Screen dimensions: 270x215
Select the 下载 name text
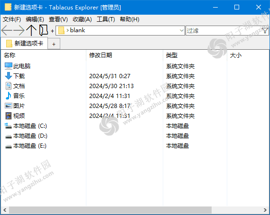19,76
